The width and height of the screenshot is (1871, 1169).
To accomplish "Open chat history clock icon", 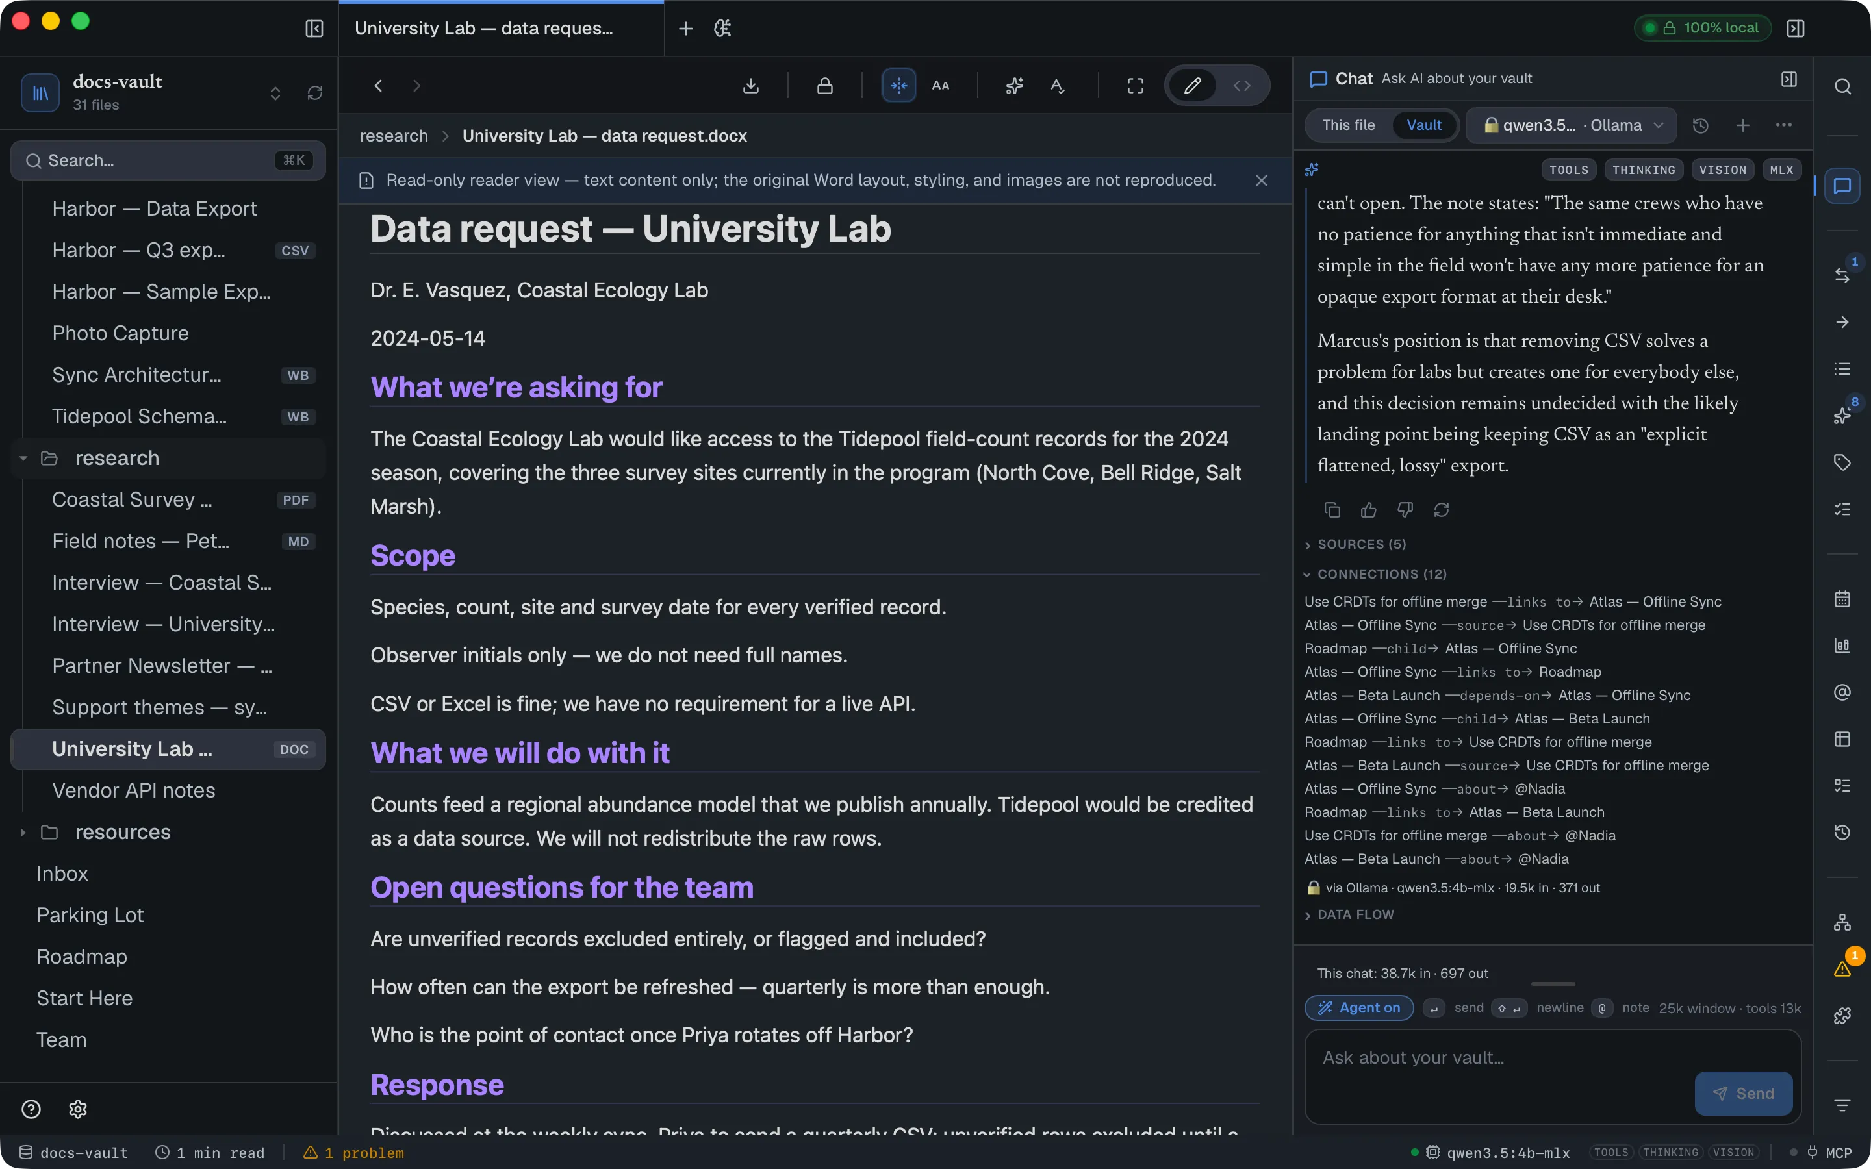I will click(x=1700, y=125).
